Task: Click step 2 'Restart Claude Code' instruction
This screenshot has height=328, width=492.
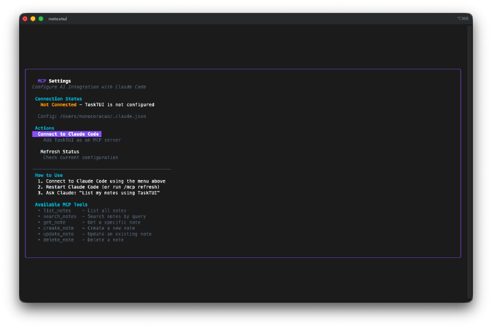Action: 98,187
